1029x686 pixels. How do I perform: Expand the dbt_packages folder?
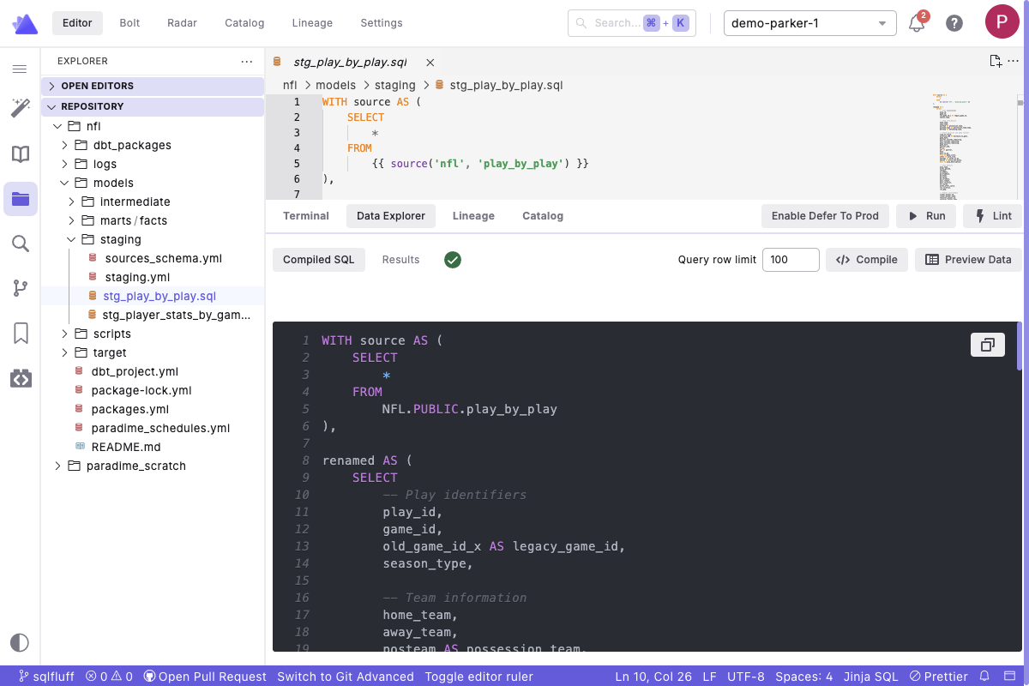[x=131, y=145]
